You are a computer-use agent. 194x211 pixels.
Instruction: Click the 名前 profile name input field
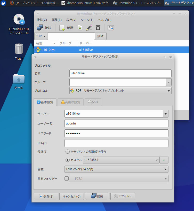(x=120, y=73)
